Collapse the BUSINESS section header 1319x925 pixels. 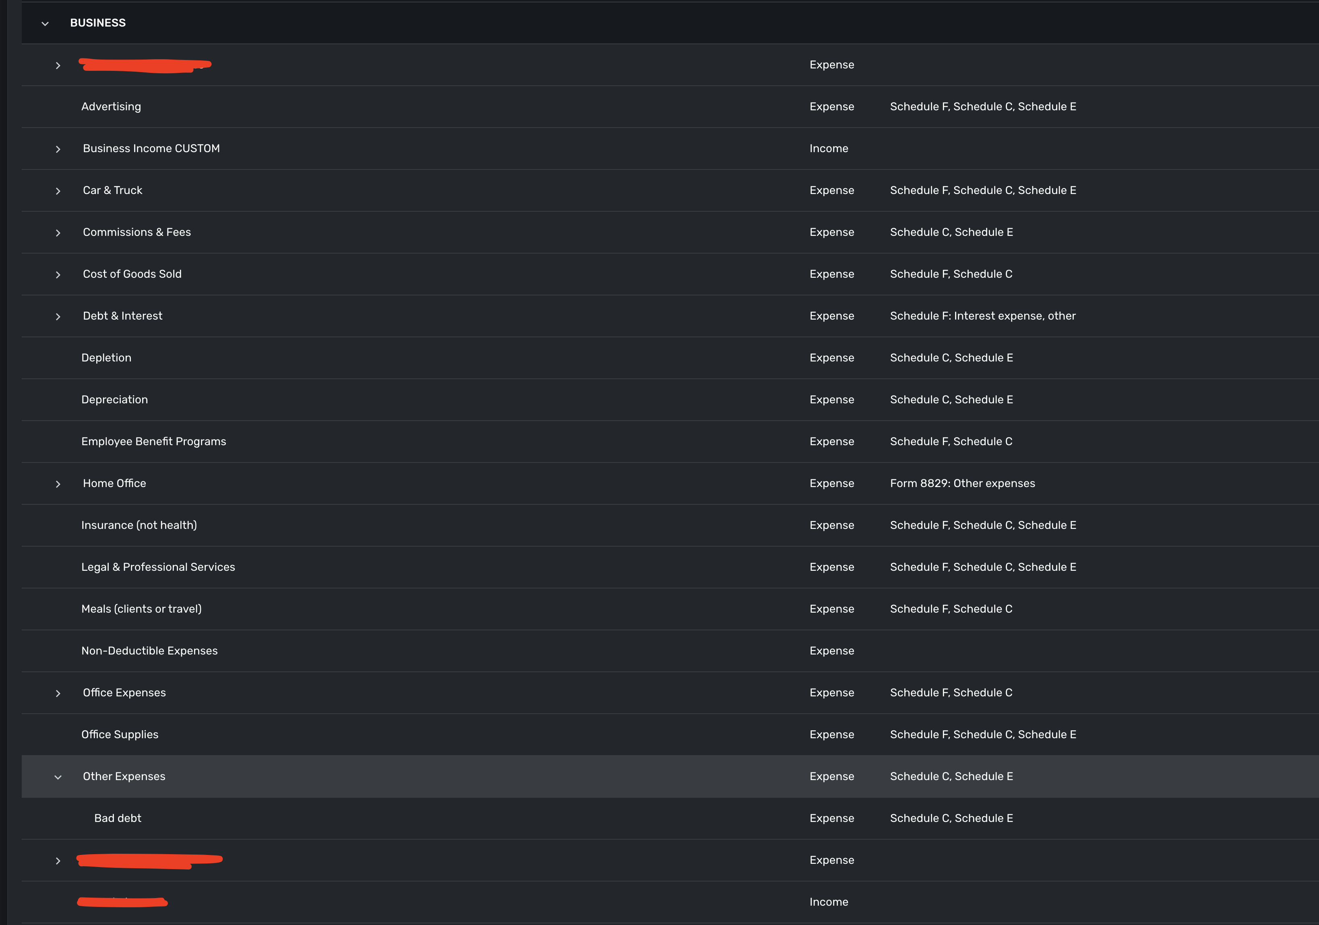click(44, 23)
